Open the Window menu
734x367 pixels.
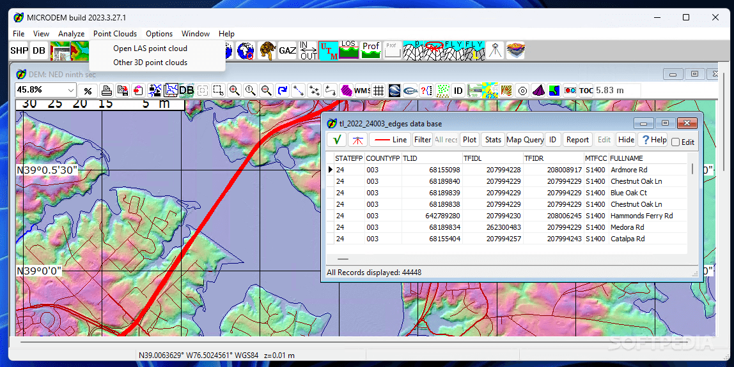[x=196, y=34]
